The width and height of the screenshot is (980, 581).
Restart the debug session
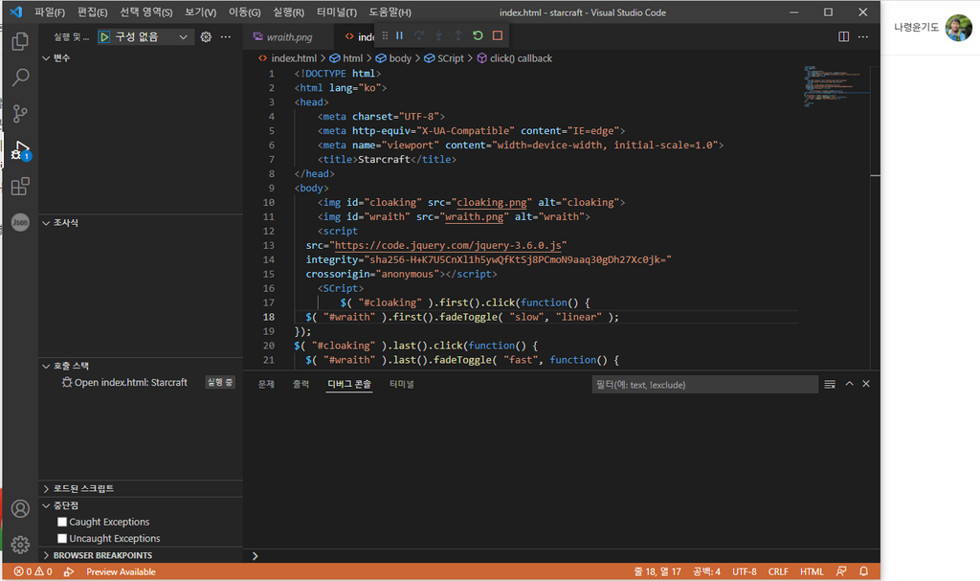tap(478, 36)
